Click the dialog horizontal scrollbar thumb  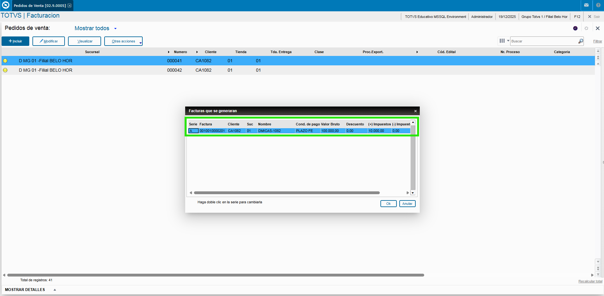pyautogui.click(x=287, y=193)
